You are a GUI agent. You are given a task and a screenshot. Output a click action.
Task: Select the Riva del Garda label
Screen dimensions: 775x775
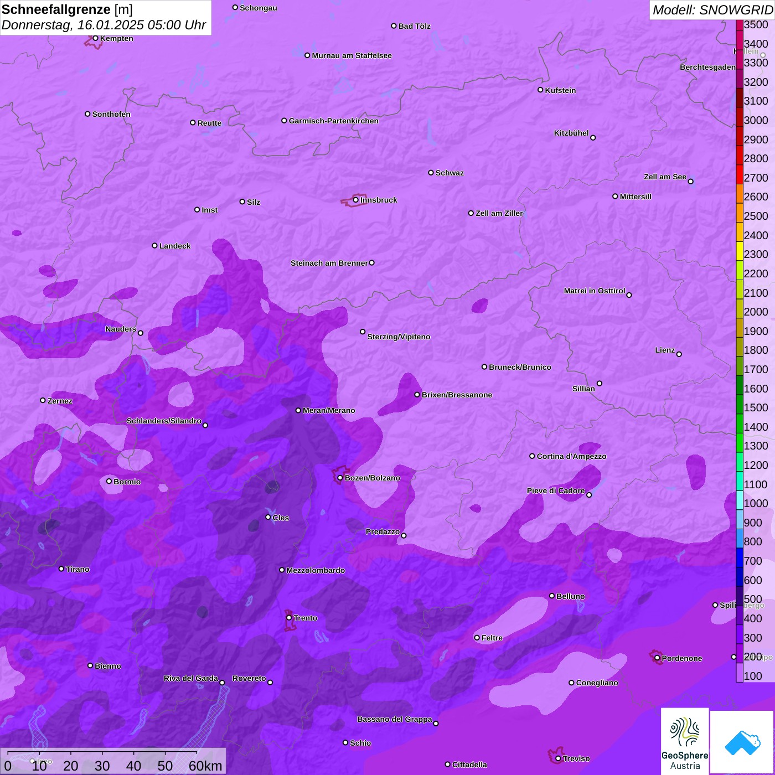[191, 678]
